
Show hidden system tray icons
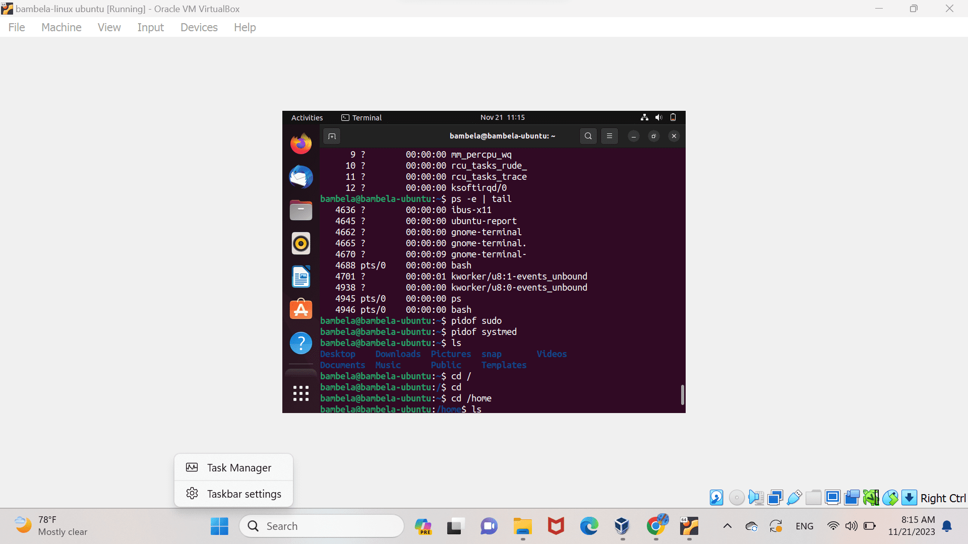727,526
